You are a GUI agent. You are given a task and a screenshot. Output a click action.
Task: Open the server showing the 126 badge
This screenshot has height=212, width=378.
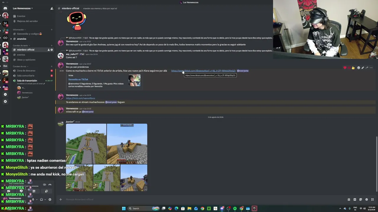coord(5,87)
